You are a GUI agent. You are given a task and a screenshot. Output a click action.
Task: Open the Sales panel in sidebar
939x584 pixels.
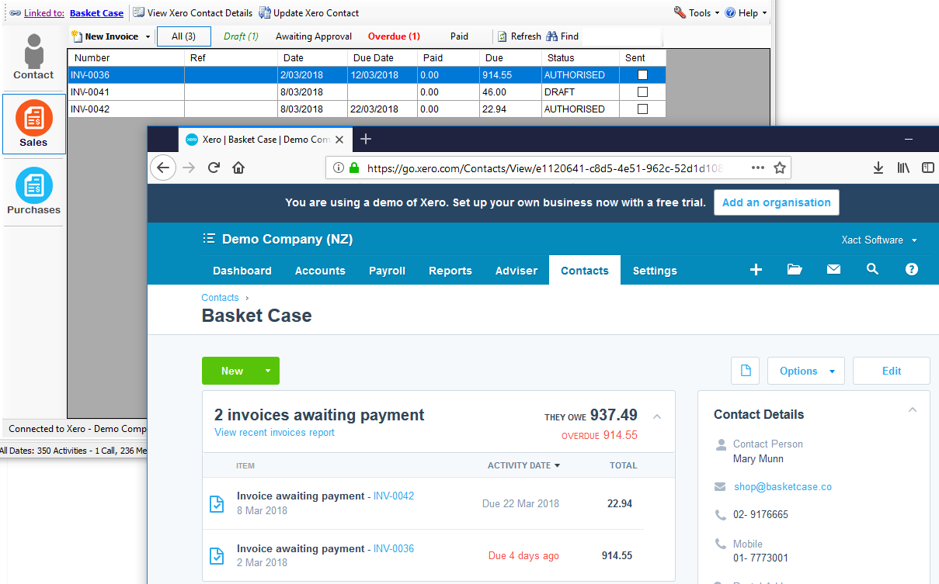pyautogui.click(x=33, y=123)
